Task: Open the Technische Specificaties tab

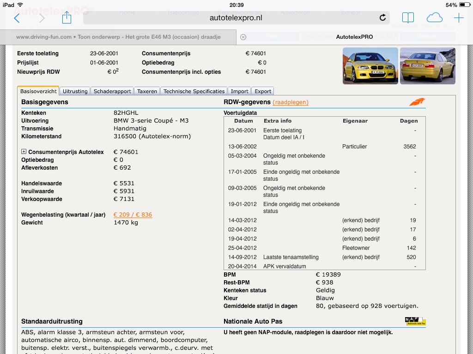Action: coord(194,91)
